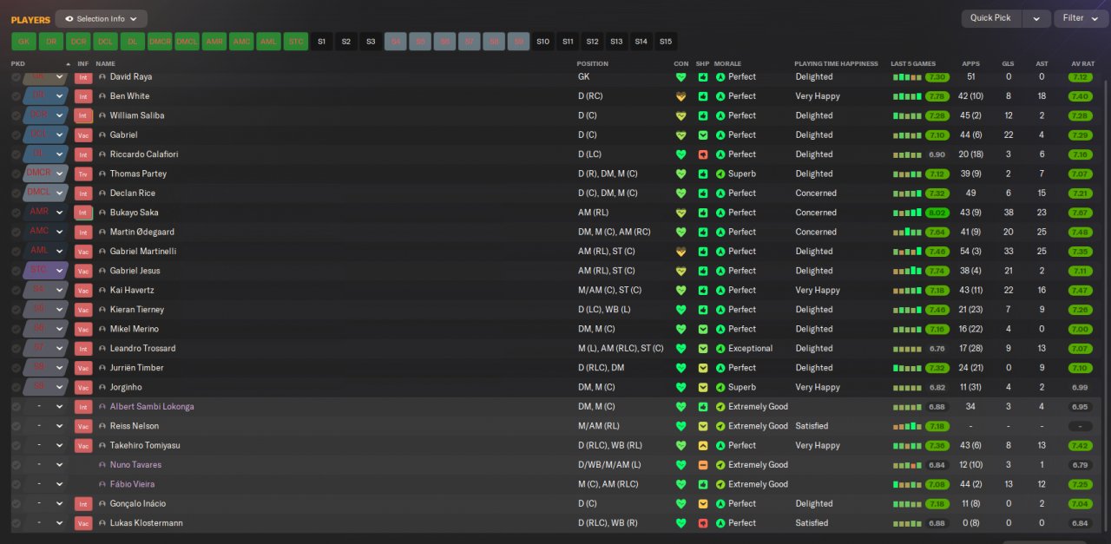Click Lukas Klostermann's red match sharpness icon
1111x544 pixels.
[x=703, y=523]
